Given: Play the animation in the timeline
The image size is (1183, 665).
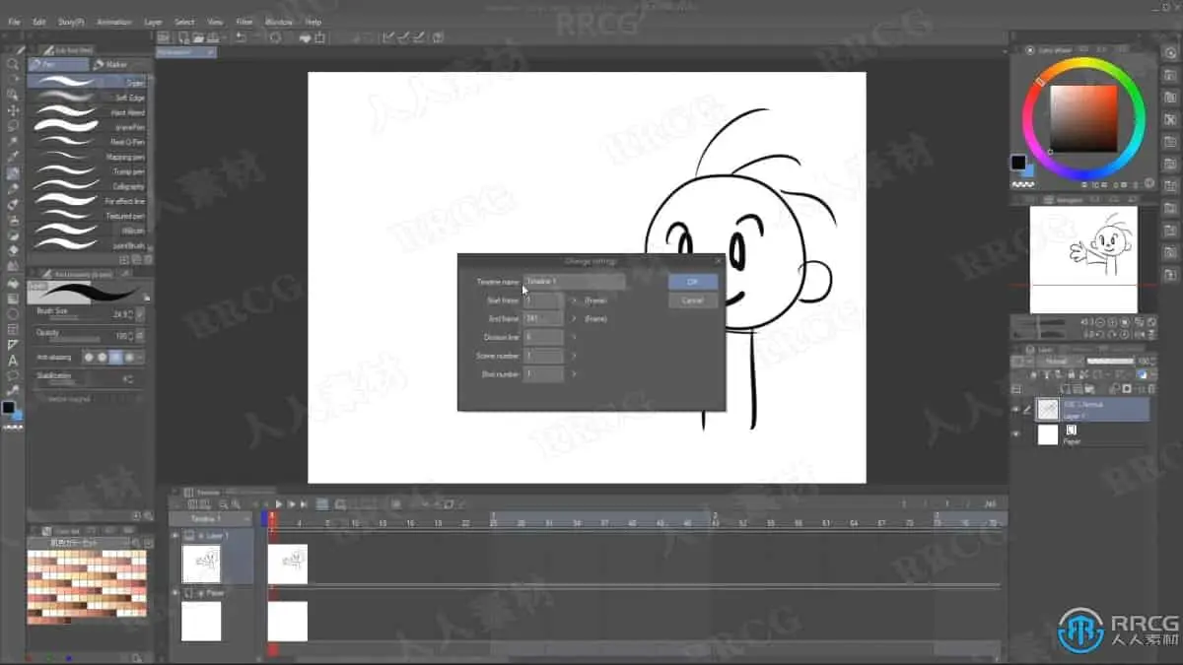Looking at the screenshot, I should coord(279,503).
